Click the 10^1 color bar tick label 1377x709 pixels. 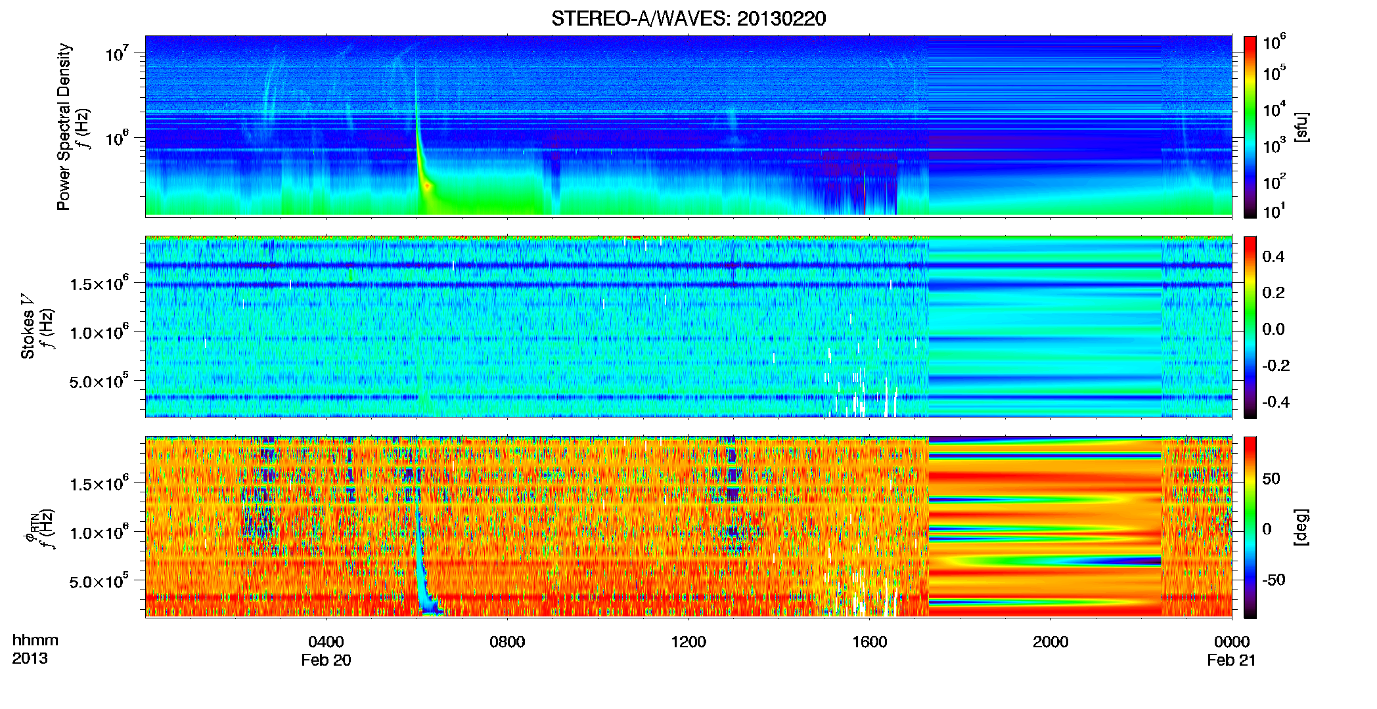point(1275,211)
